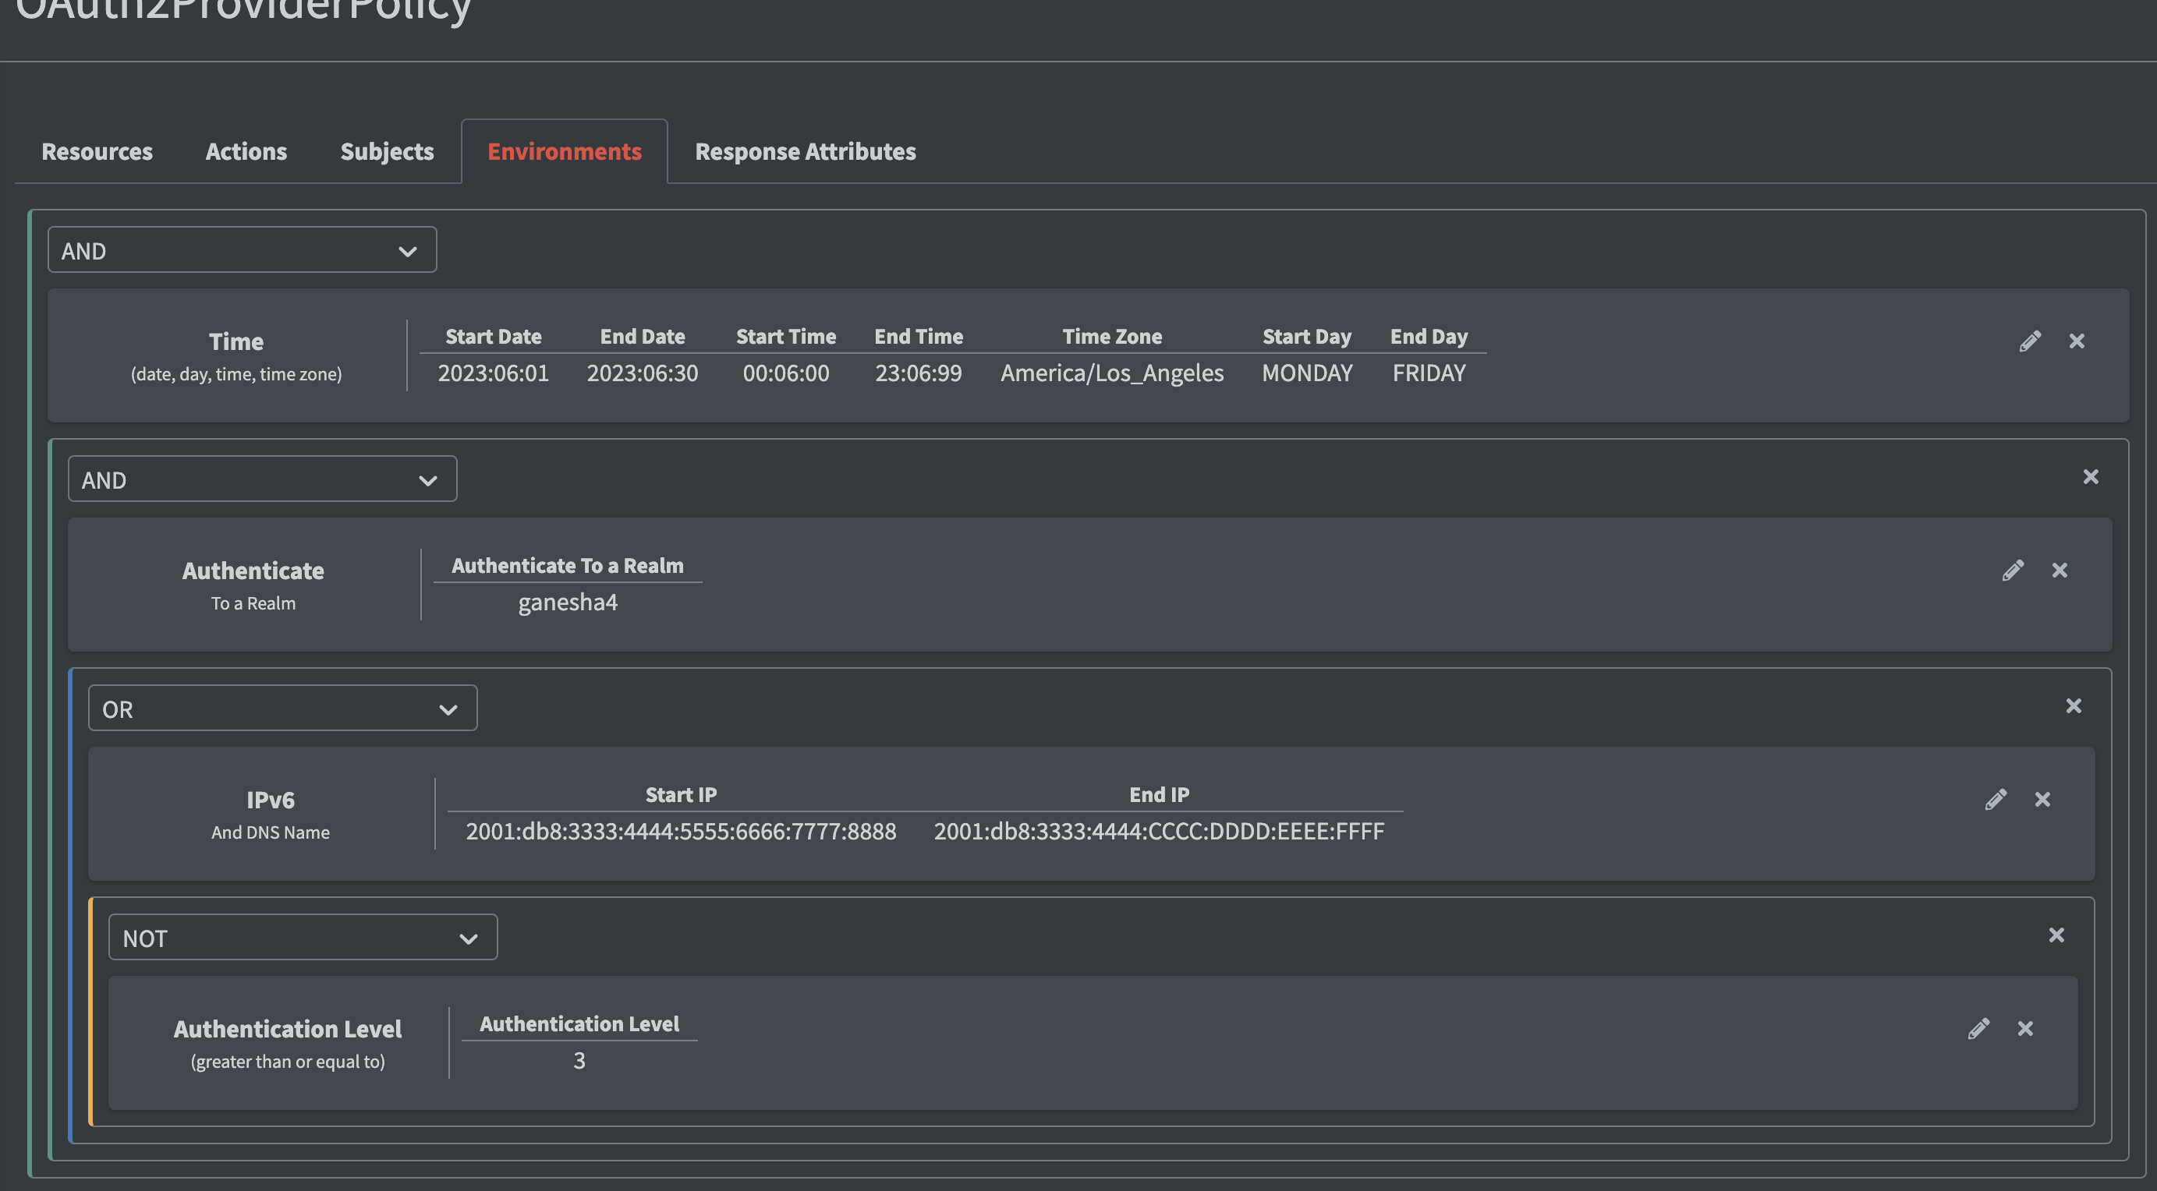Delete the Authentication Level condition
The image size is (2157, 1191).
2025,1029
